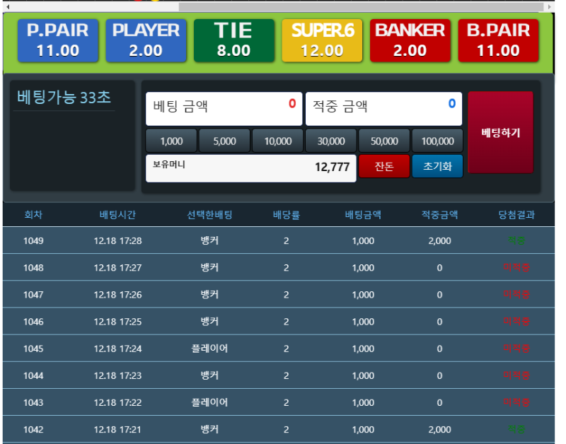This screenshot has height=444, width=566.
Task: Click the 12,777 balance value
Action: 332,167
